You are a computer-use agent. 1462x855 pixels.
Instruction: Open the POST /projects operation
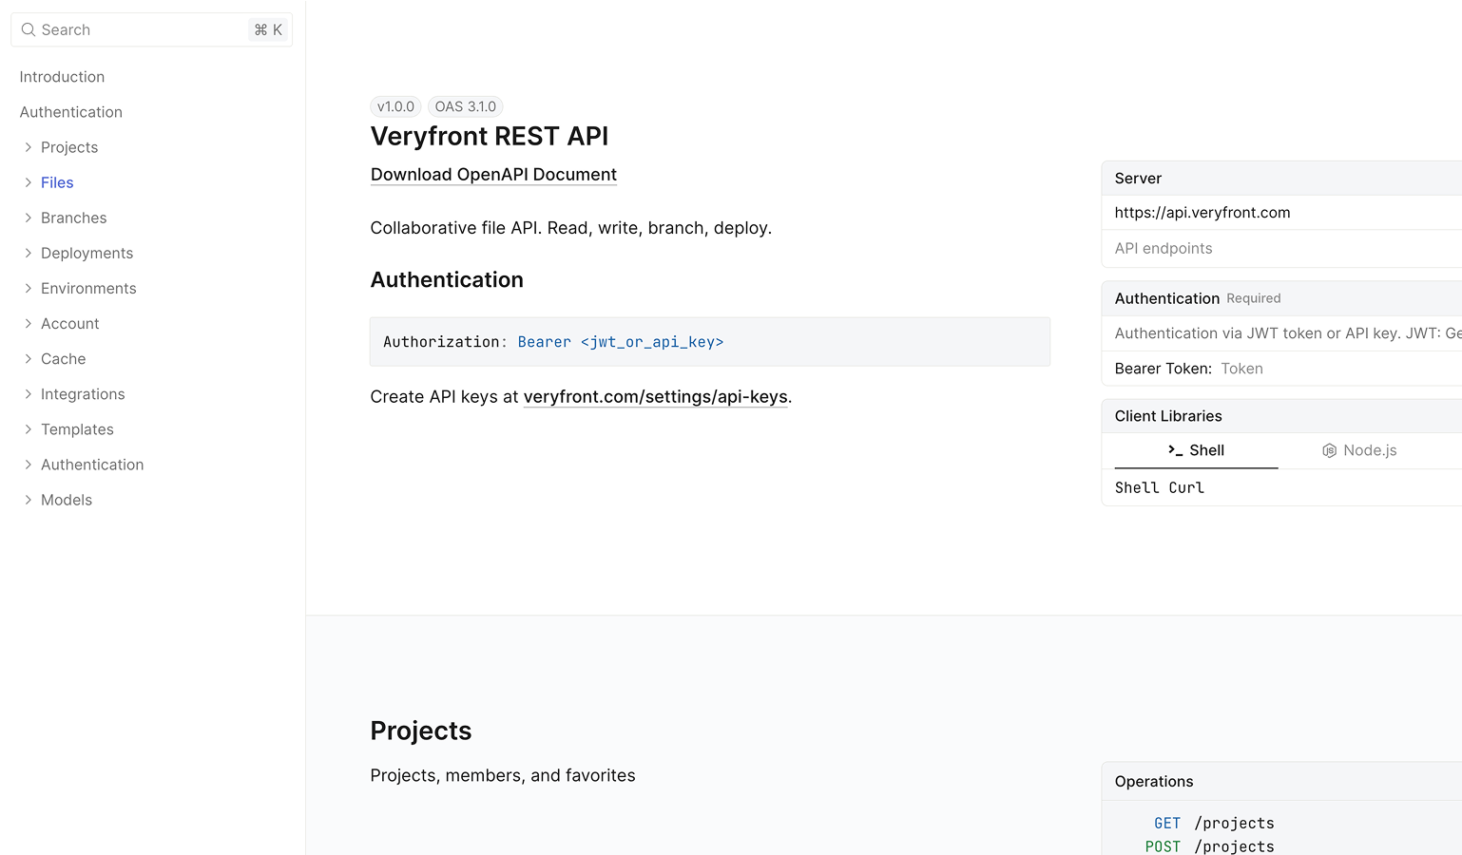point(1209,846)
